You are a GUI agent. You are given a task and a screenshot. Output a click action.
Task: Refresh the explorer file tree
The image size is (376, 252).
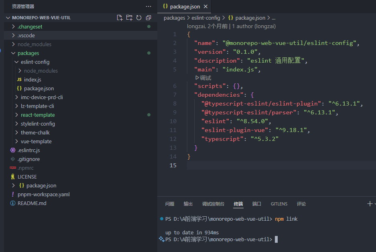[x=139, y=18]
